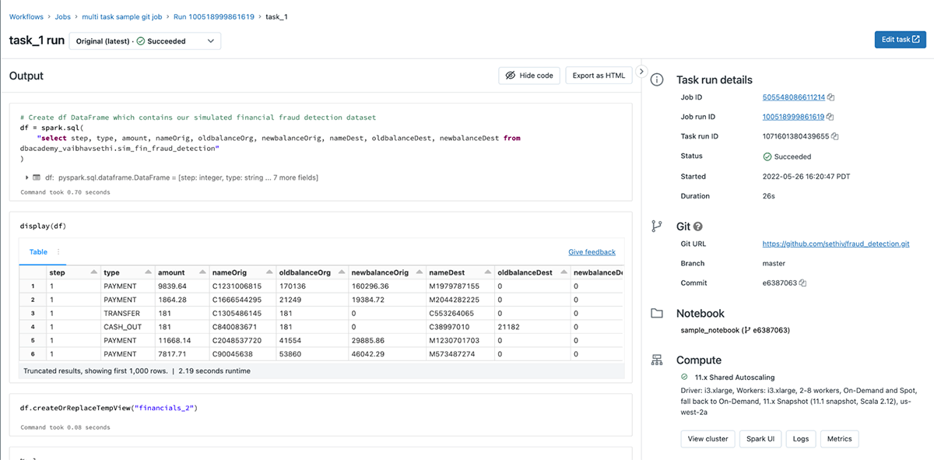Sort the table by the amount column
This screenshot has width=934, height=460.
click(201, 272)
